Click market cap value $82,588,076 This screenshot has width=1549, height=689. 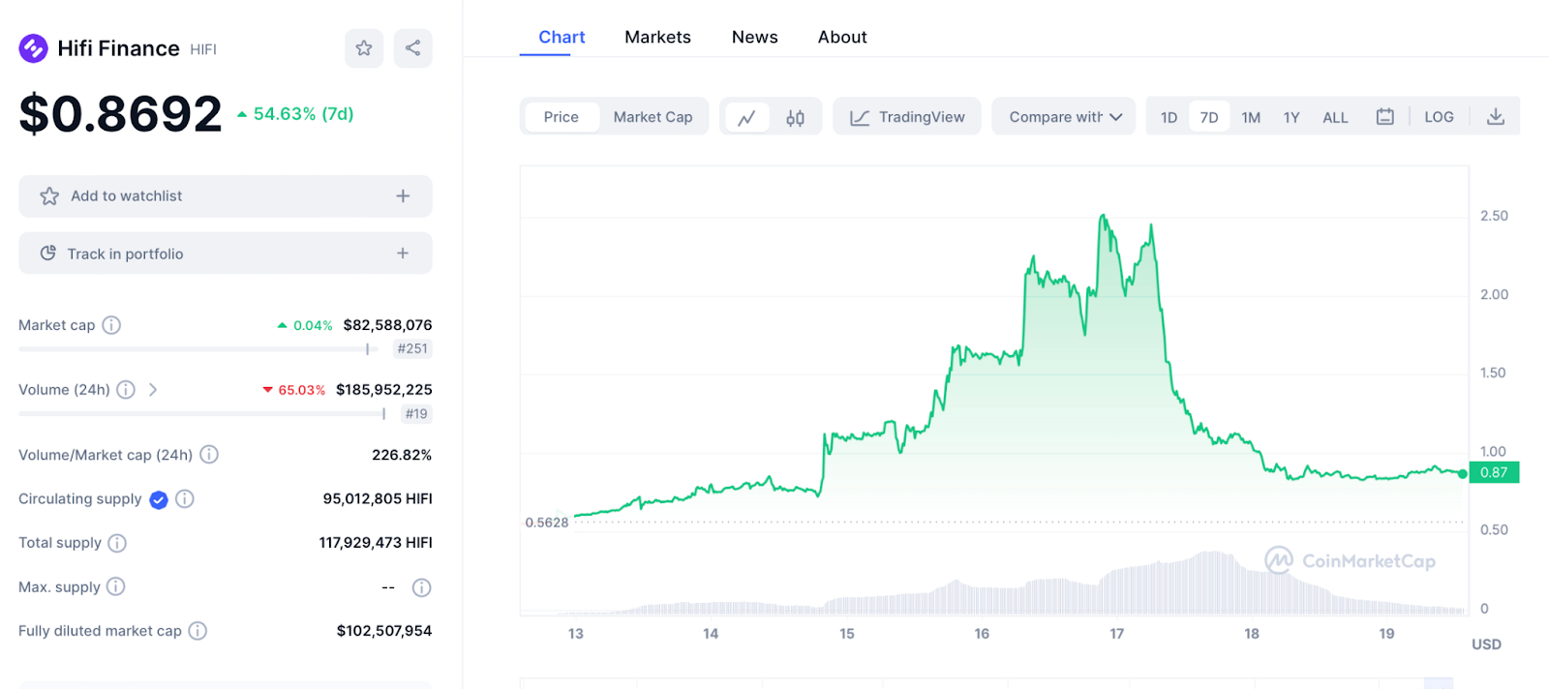[x=387, y=325]
